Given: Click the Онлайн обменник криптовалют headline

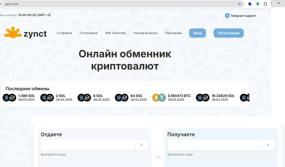Looking at the screenshot, I should click(125, 60).
